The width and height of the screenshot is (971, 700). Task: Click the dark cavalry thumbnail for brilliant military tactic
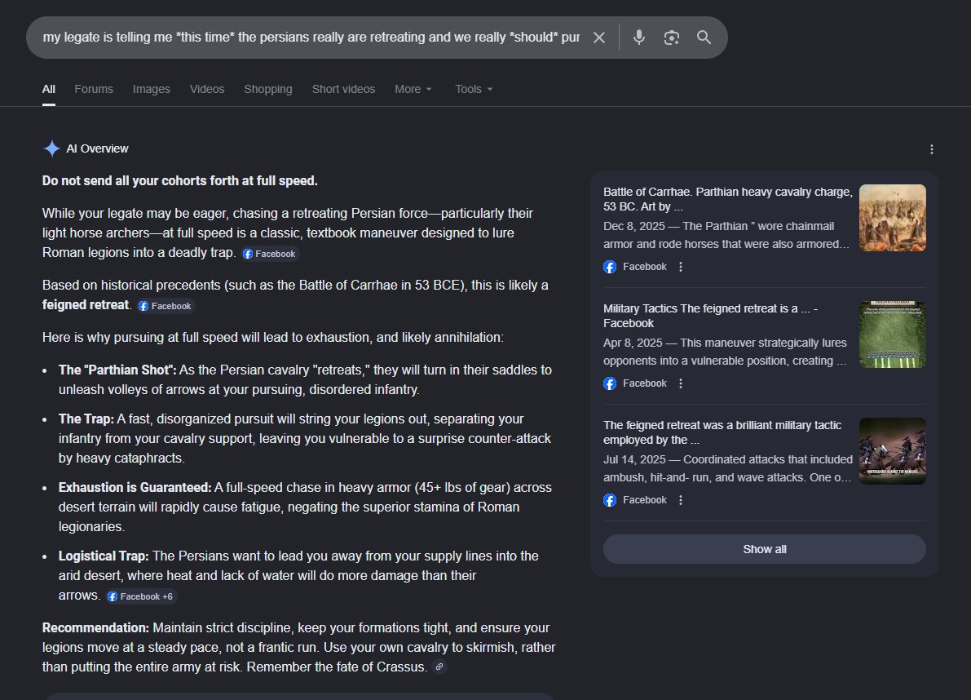coord(893,451)
